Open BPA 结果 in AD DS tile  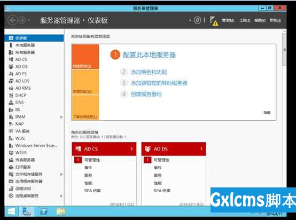162,191
